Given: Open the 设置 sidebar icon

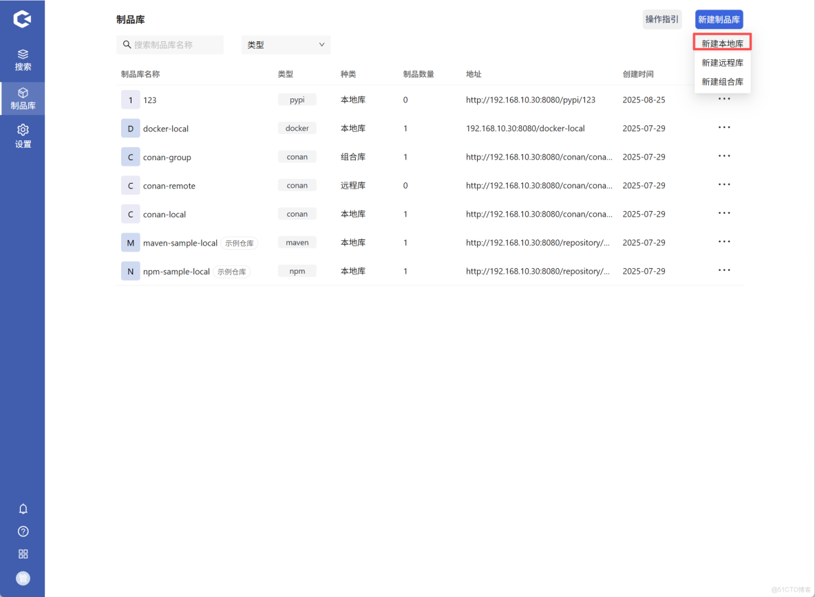Looking at the screenshot, I should (23, 135).
